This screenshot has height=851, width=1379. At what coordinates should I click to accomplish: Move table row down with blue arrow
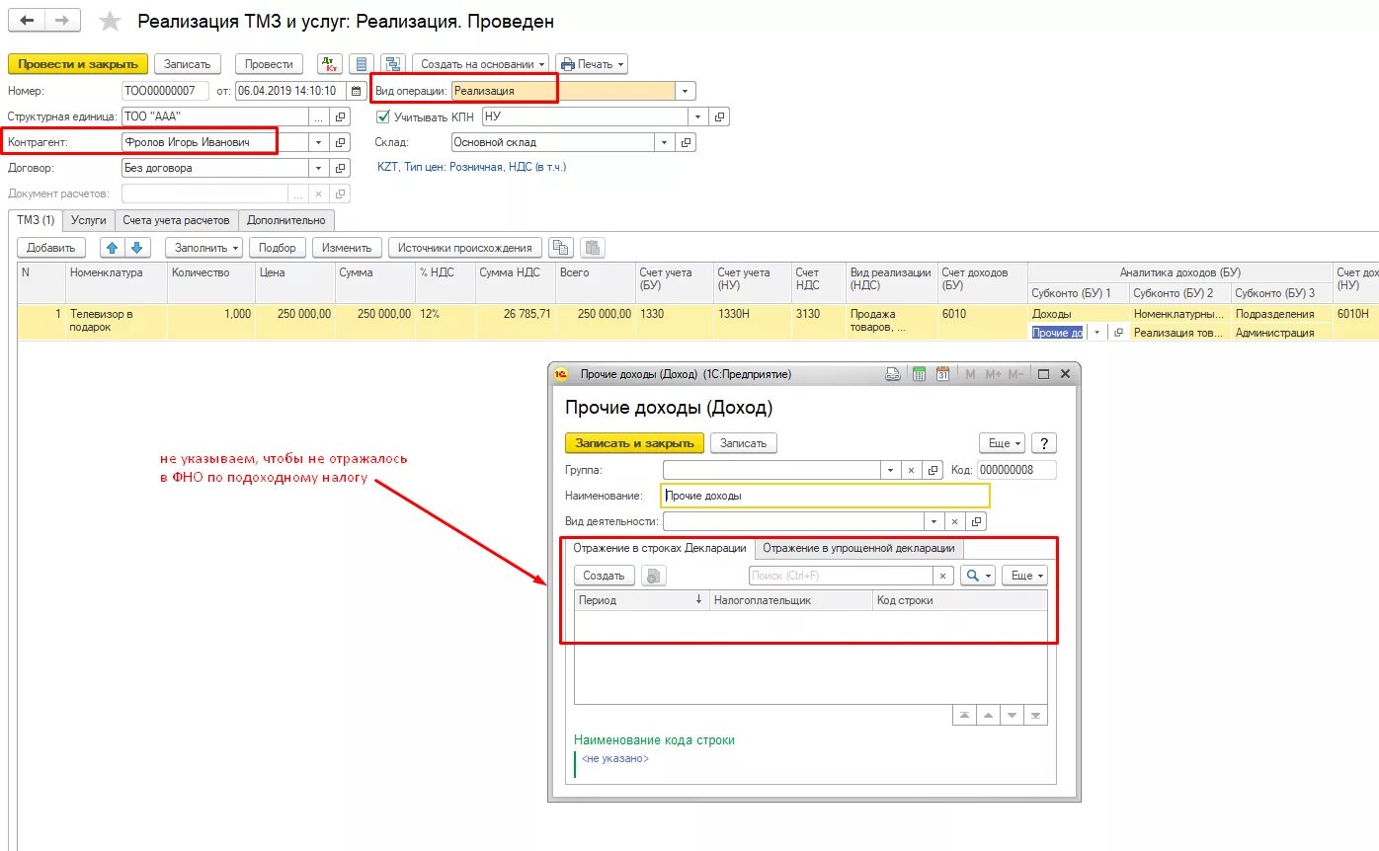click(x=136, y=248)
